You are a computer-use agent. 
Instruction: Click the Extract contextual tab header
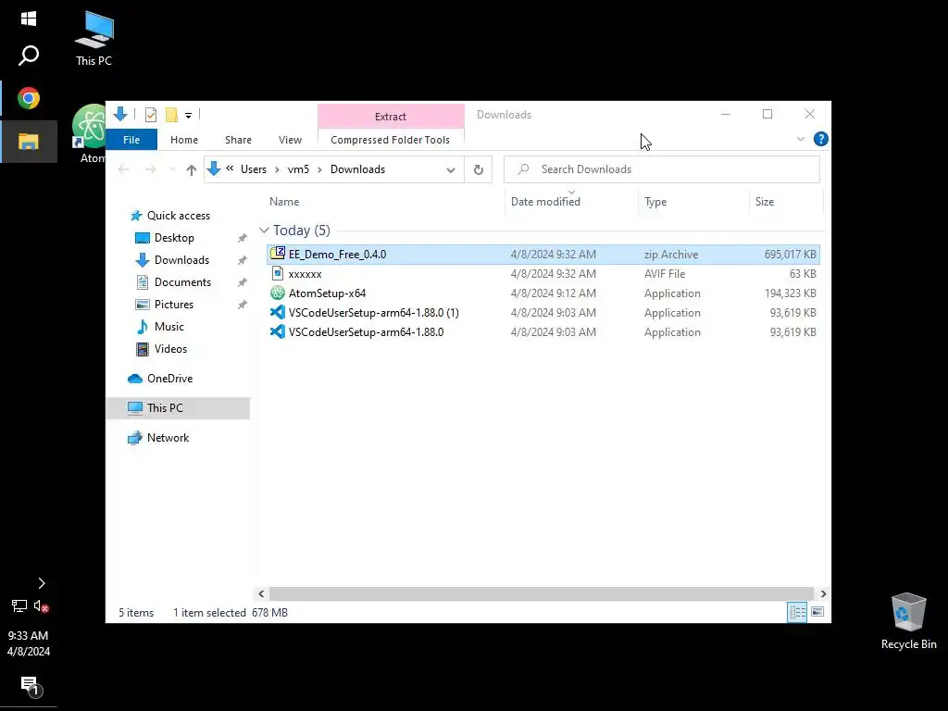[391, 116]
